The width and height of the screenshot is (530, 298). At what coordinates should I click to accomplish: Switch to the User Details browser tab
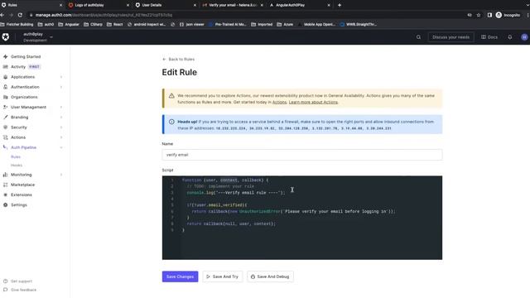click(x=165, y=5)
